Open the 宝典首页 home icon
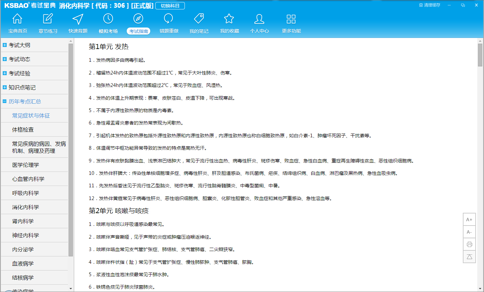 click(x=17, y=19)
